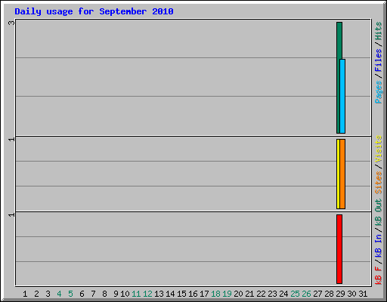Click the yellow Visits bar for day 29
Screen dimensions: 387x302
pyautogui.click(x=338, y=174)
